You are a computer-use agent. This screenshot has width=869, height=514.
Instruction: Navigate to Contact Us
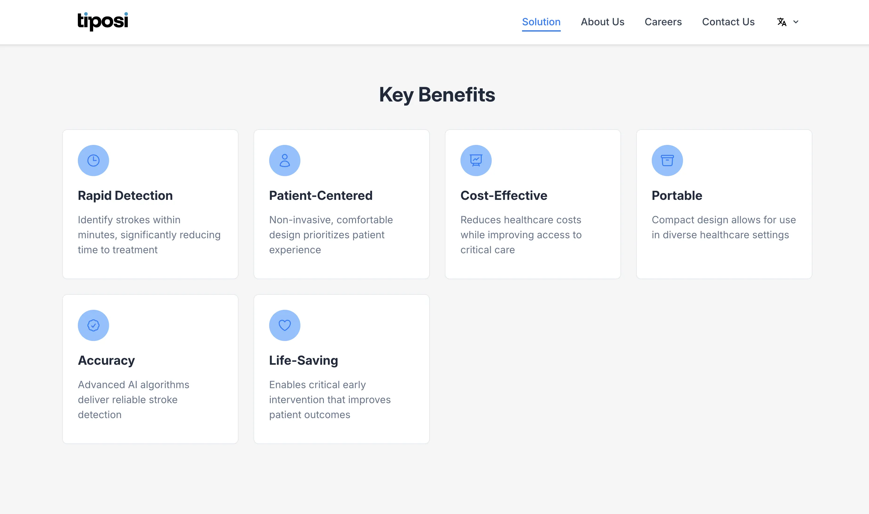tap(728, 22)
